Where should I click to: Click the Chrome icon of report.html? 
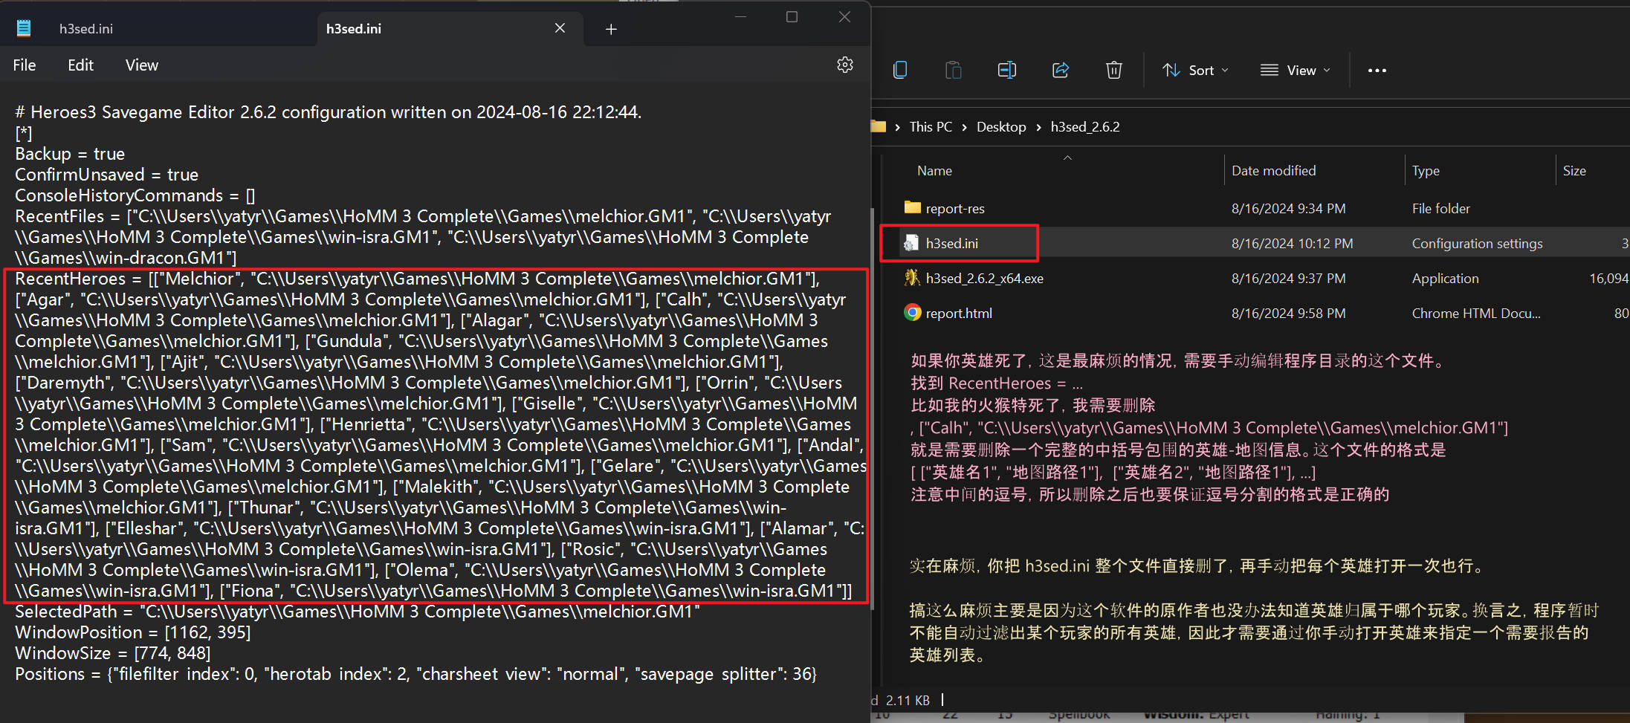click(912, 313)
